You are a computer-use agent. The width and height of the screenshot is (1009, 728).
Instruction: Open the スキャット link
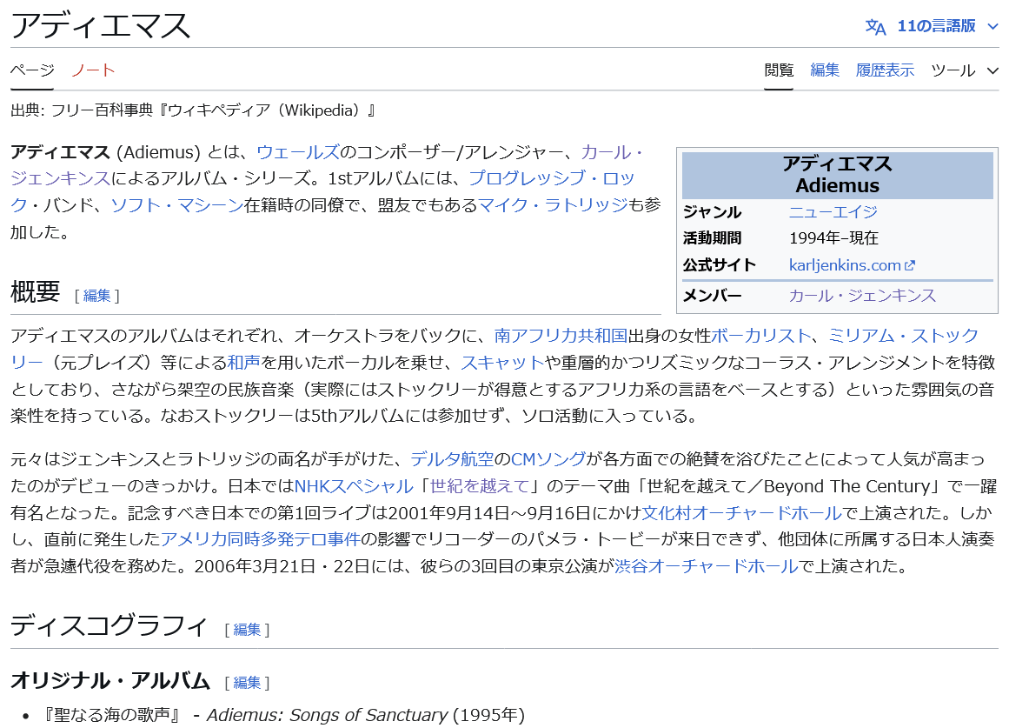click(502, 362)
